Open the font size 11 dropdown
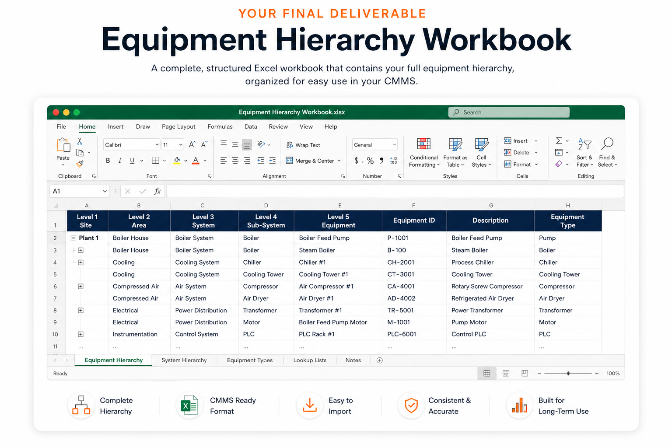This screenshot has width=672, height=448. pyautogui.click(x=180, y=145)
